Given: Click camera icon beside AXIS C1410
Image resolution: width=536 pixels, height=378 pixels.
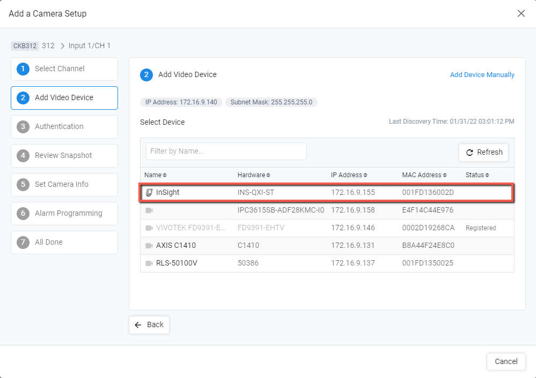Looking at the screenshot, I should click(149, 246).
